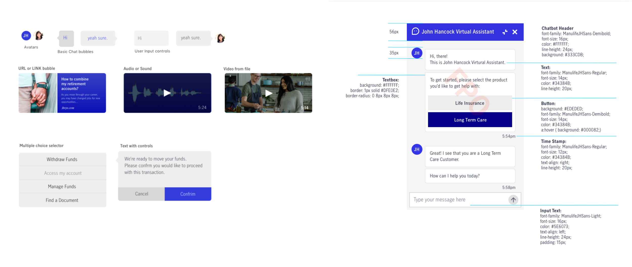Click the hands photo in URL bubble
Image resolution: width=632 pixels, height=267 pixels.
pyautogui.click(x=38, y=93)
